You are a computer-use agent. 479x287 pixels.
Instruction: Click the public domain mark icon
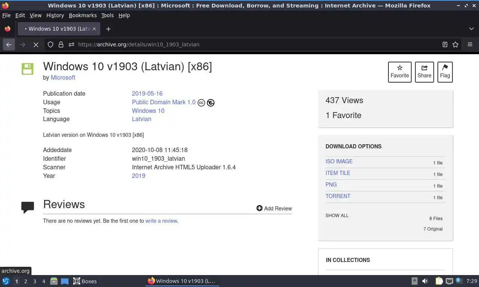pyautogui.click(x=211, y=103)
